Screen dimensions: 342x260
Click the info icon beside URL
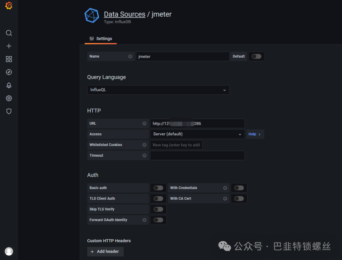click(x=144, y=124)
